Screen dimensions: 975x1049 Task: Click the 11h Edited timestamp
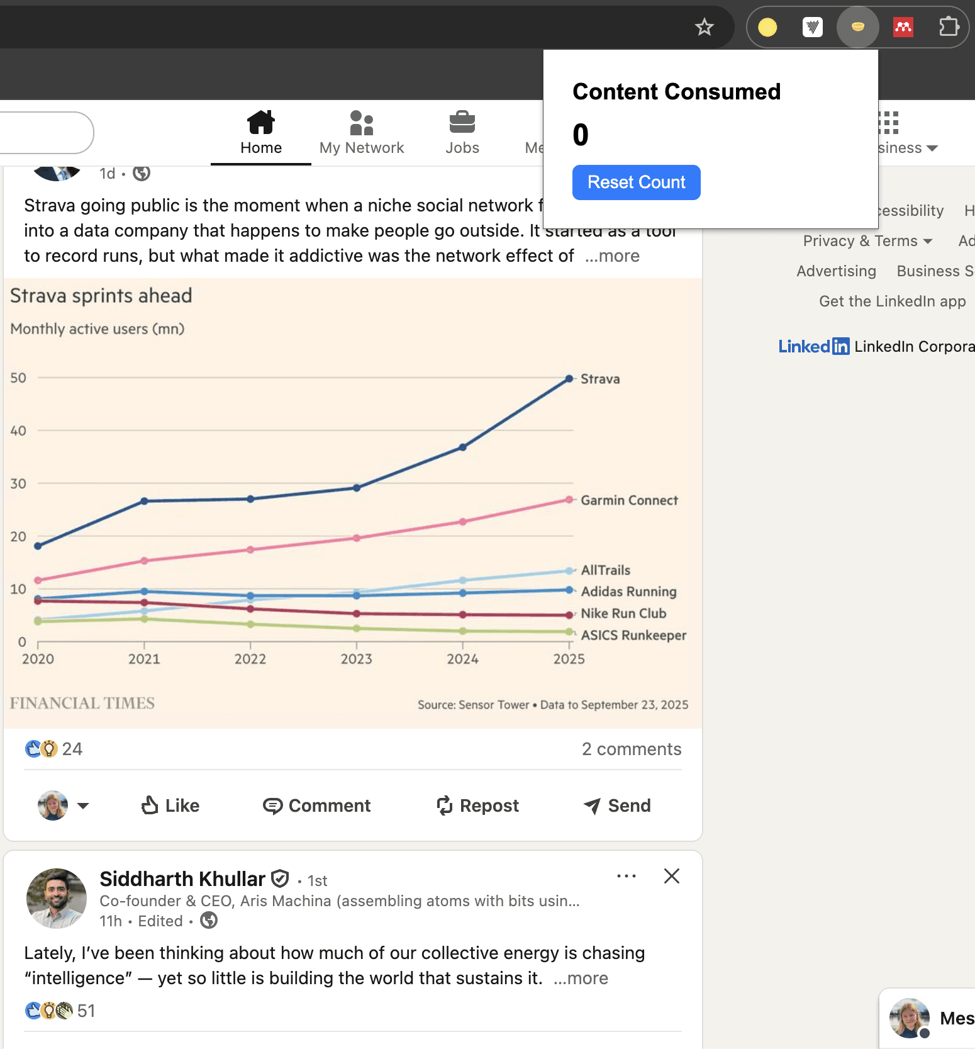(141, 921)
